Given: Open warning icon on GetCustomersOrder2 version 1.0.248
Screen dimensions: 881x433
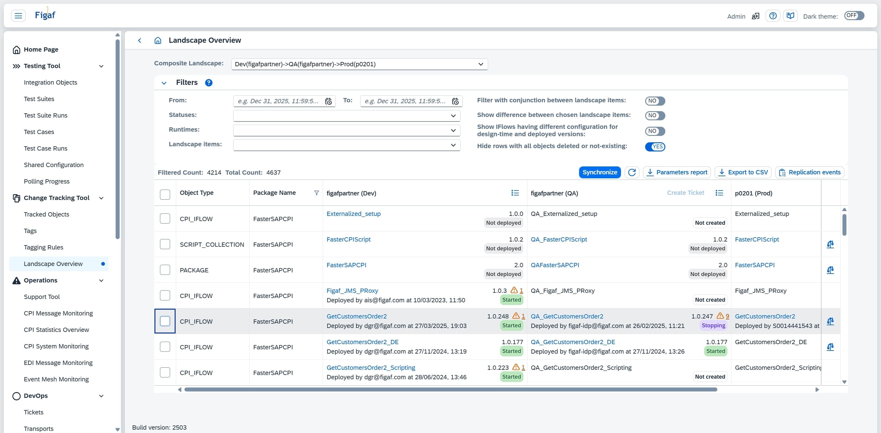Looking at the screenshot, I should [x=516, y=316].
